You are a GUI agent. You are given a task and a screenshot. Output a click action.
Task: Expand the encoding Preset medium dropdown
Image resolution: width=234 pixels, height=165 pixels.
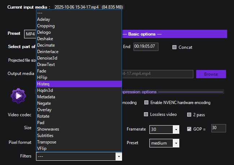[176, 143]
